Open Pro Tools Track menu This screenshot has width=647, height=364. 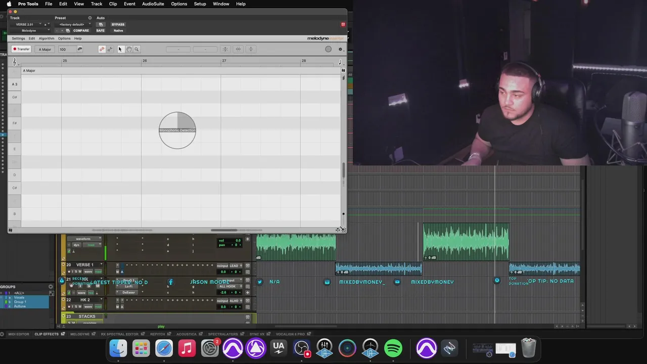(97, 4)
